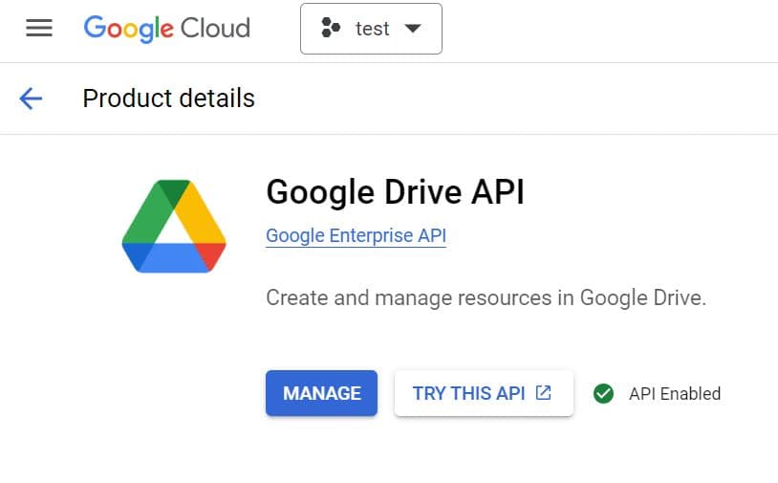Go back using the blue arrow
Image resolution: width=778 pixels, height=483 pixels.
coord(31,99)
